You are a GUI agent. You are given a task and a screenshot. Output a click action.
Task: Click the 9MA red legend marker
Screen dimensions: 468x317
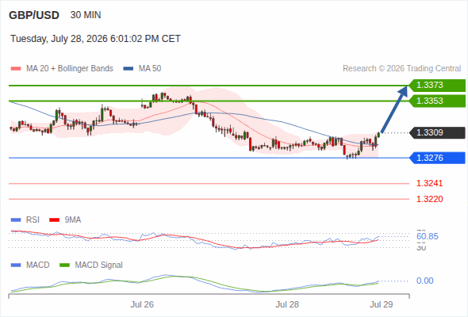(x=54, y=220)
